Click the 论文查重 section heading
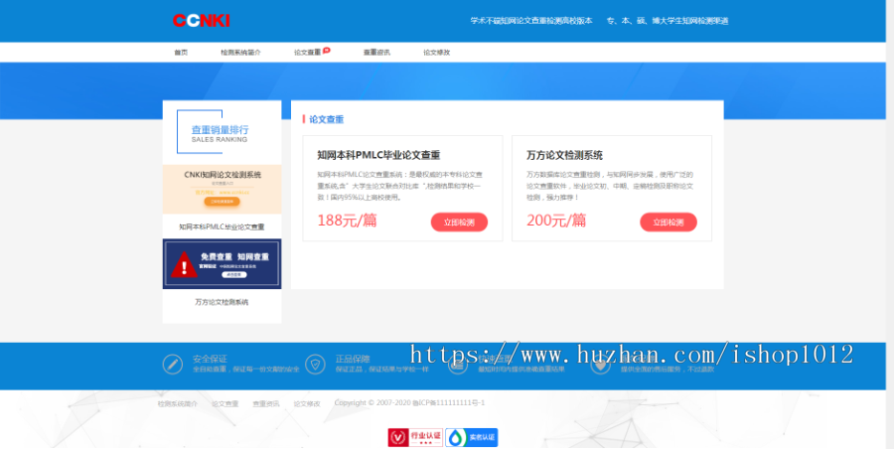Screen dimensions: 894x449 (326, 119)
